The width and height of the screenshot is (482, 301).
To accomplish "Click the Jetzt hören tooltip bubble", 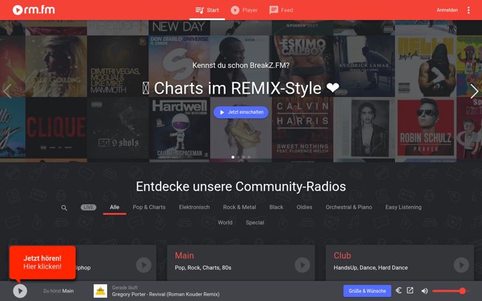I will point(42,262).
